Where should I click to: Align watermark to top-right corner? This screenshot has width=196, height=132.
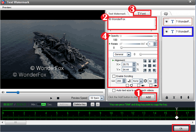point(155,61)
